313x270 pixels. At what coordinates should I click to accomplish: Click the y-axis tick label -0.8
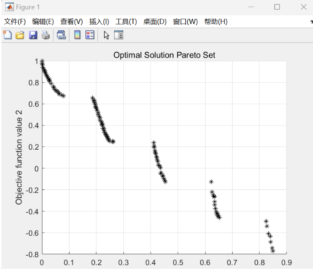tap(32, 254)
